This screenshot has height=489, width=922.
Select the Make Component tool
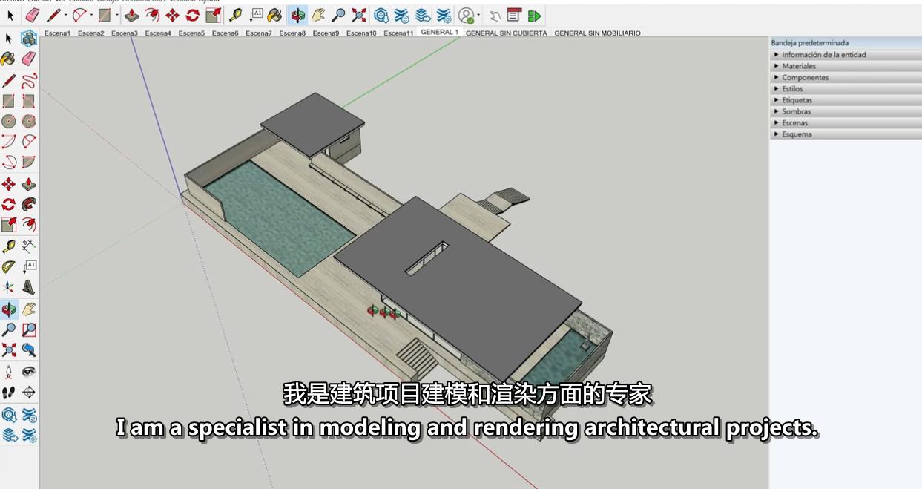click(29, 38)
